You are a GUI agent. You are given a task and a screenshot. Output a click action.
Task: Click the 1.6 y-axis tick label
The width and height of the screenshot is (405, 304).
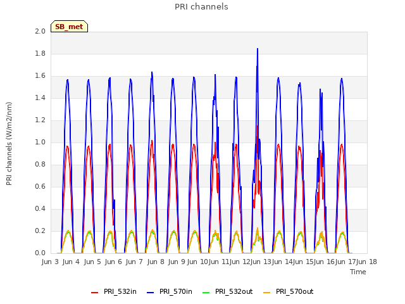coord(40,76)
